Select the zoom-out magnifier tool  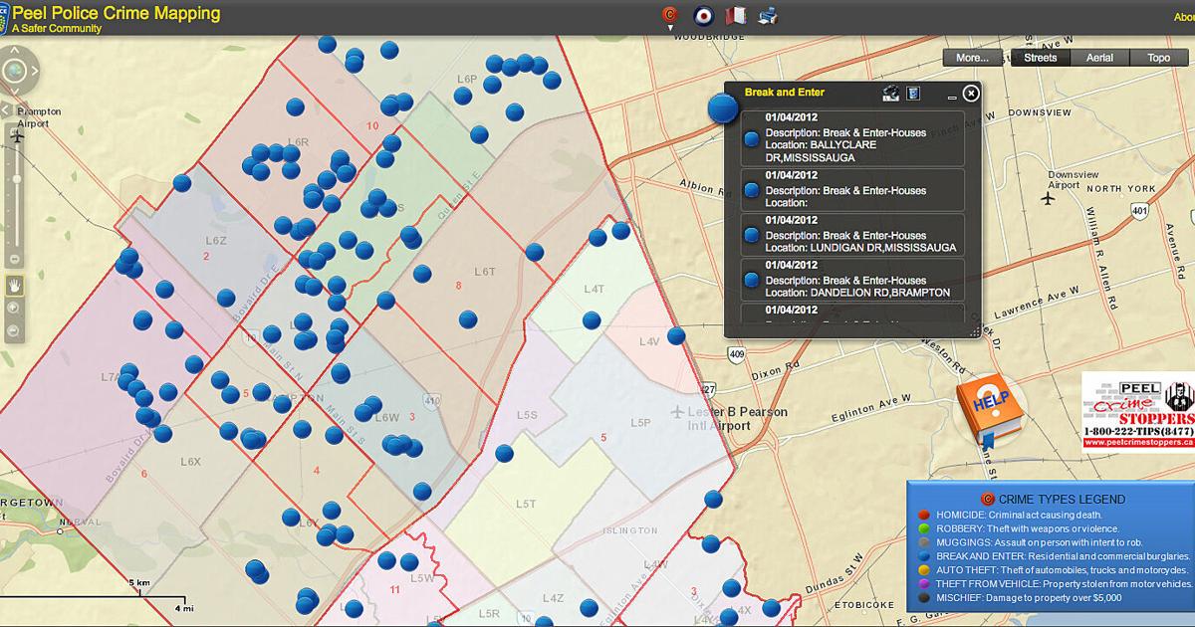tap(14, 329)
